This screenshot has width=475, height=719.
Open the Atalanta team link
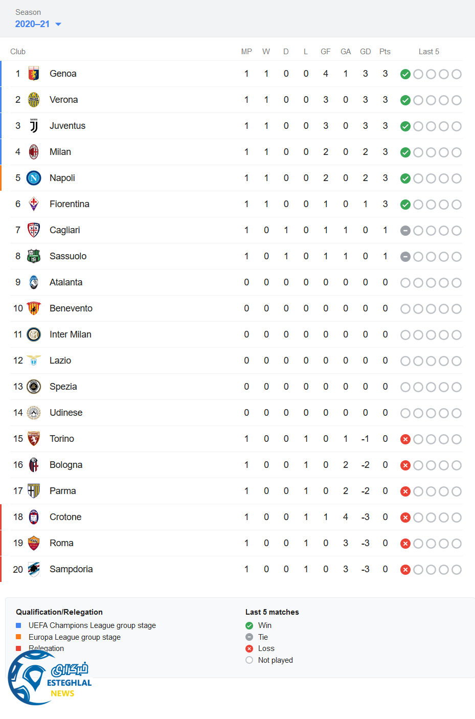65,282
